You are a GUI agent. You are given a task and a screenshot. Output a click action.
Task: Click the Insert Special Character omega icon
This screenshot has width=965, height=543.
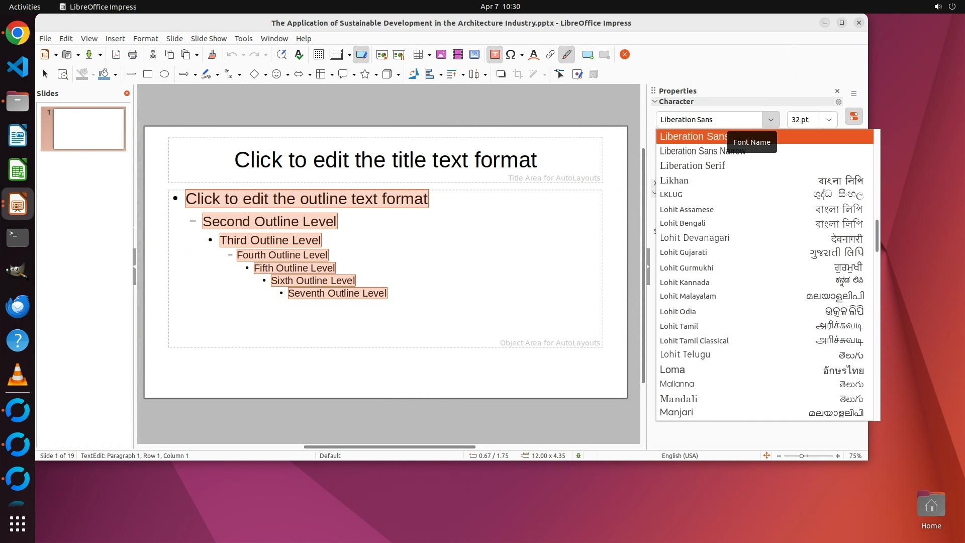point(511,55)
